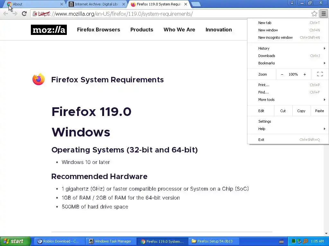Close the About tab
The height and width of the screenshot is (246, 329).
[x=61, y=4]
